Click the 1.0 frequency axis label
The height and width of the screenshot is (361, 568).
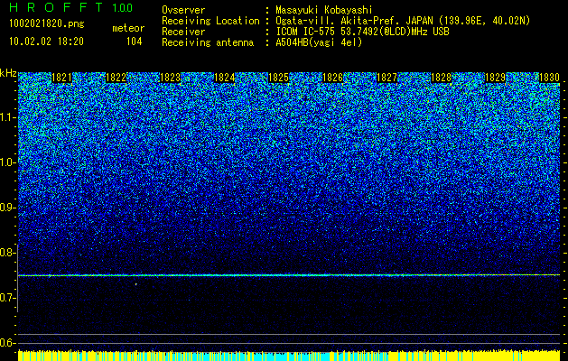coord(8,162)
